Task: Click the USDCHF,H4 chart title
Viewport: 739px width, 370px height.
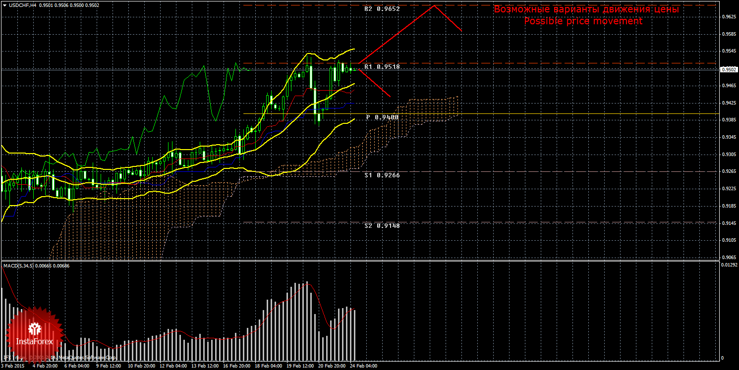Action: pyautogui.click(x=19, y=5)
